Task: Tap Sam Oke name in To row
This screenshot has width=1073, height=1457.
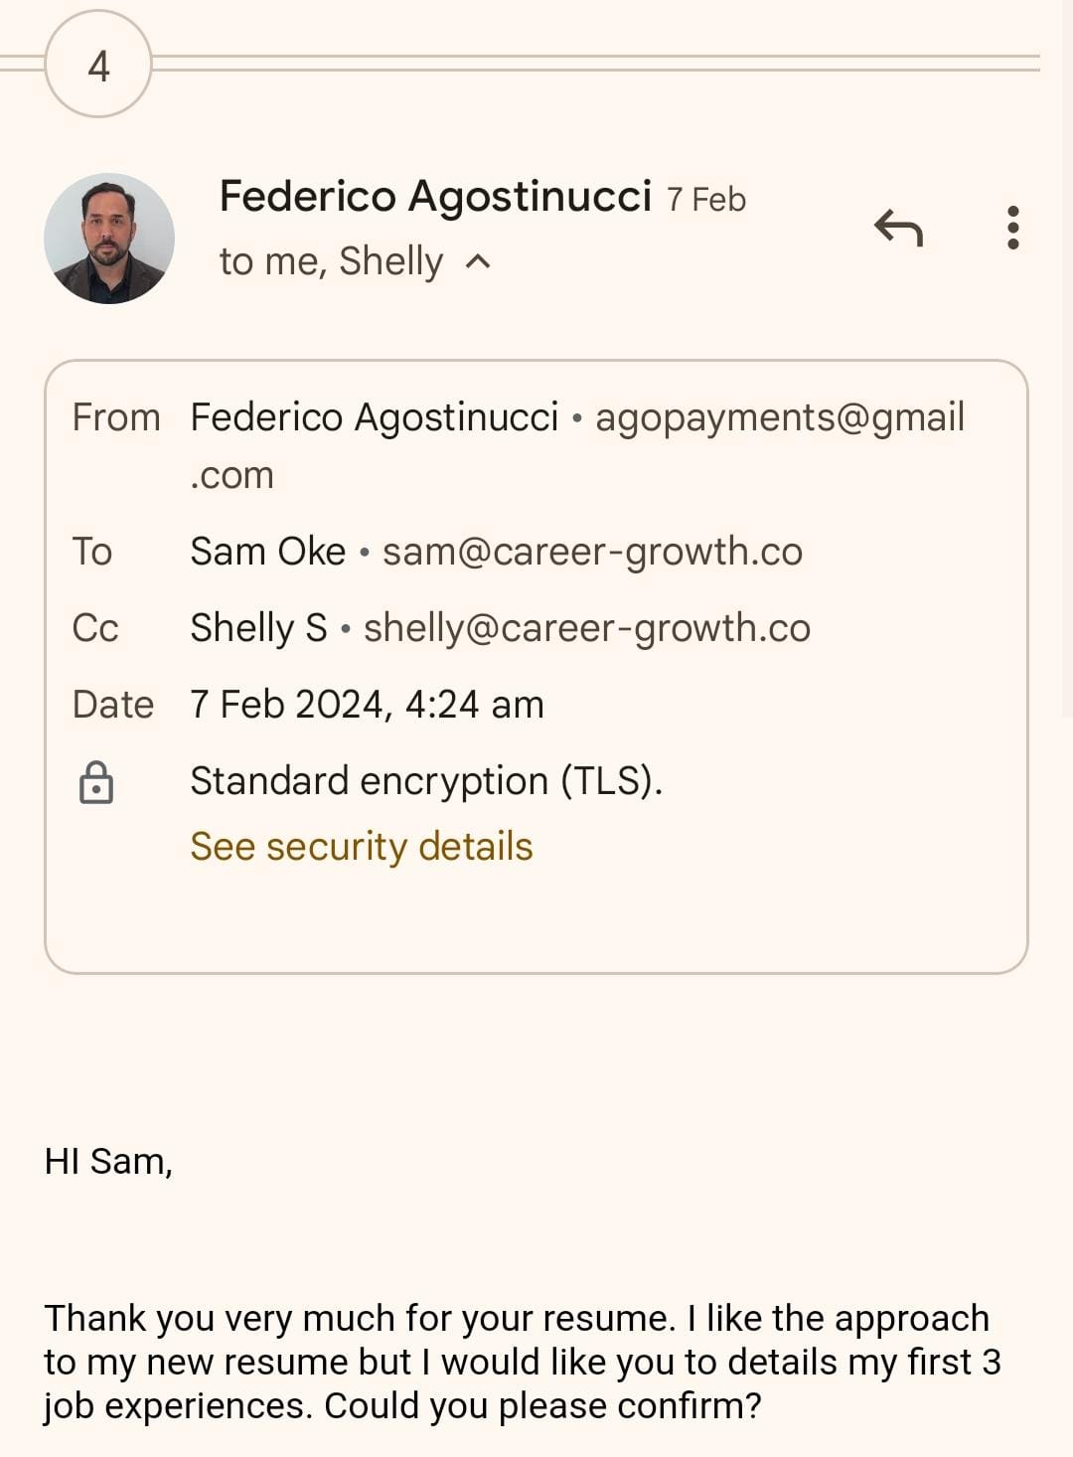Action: 267,552
